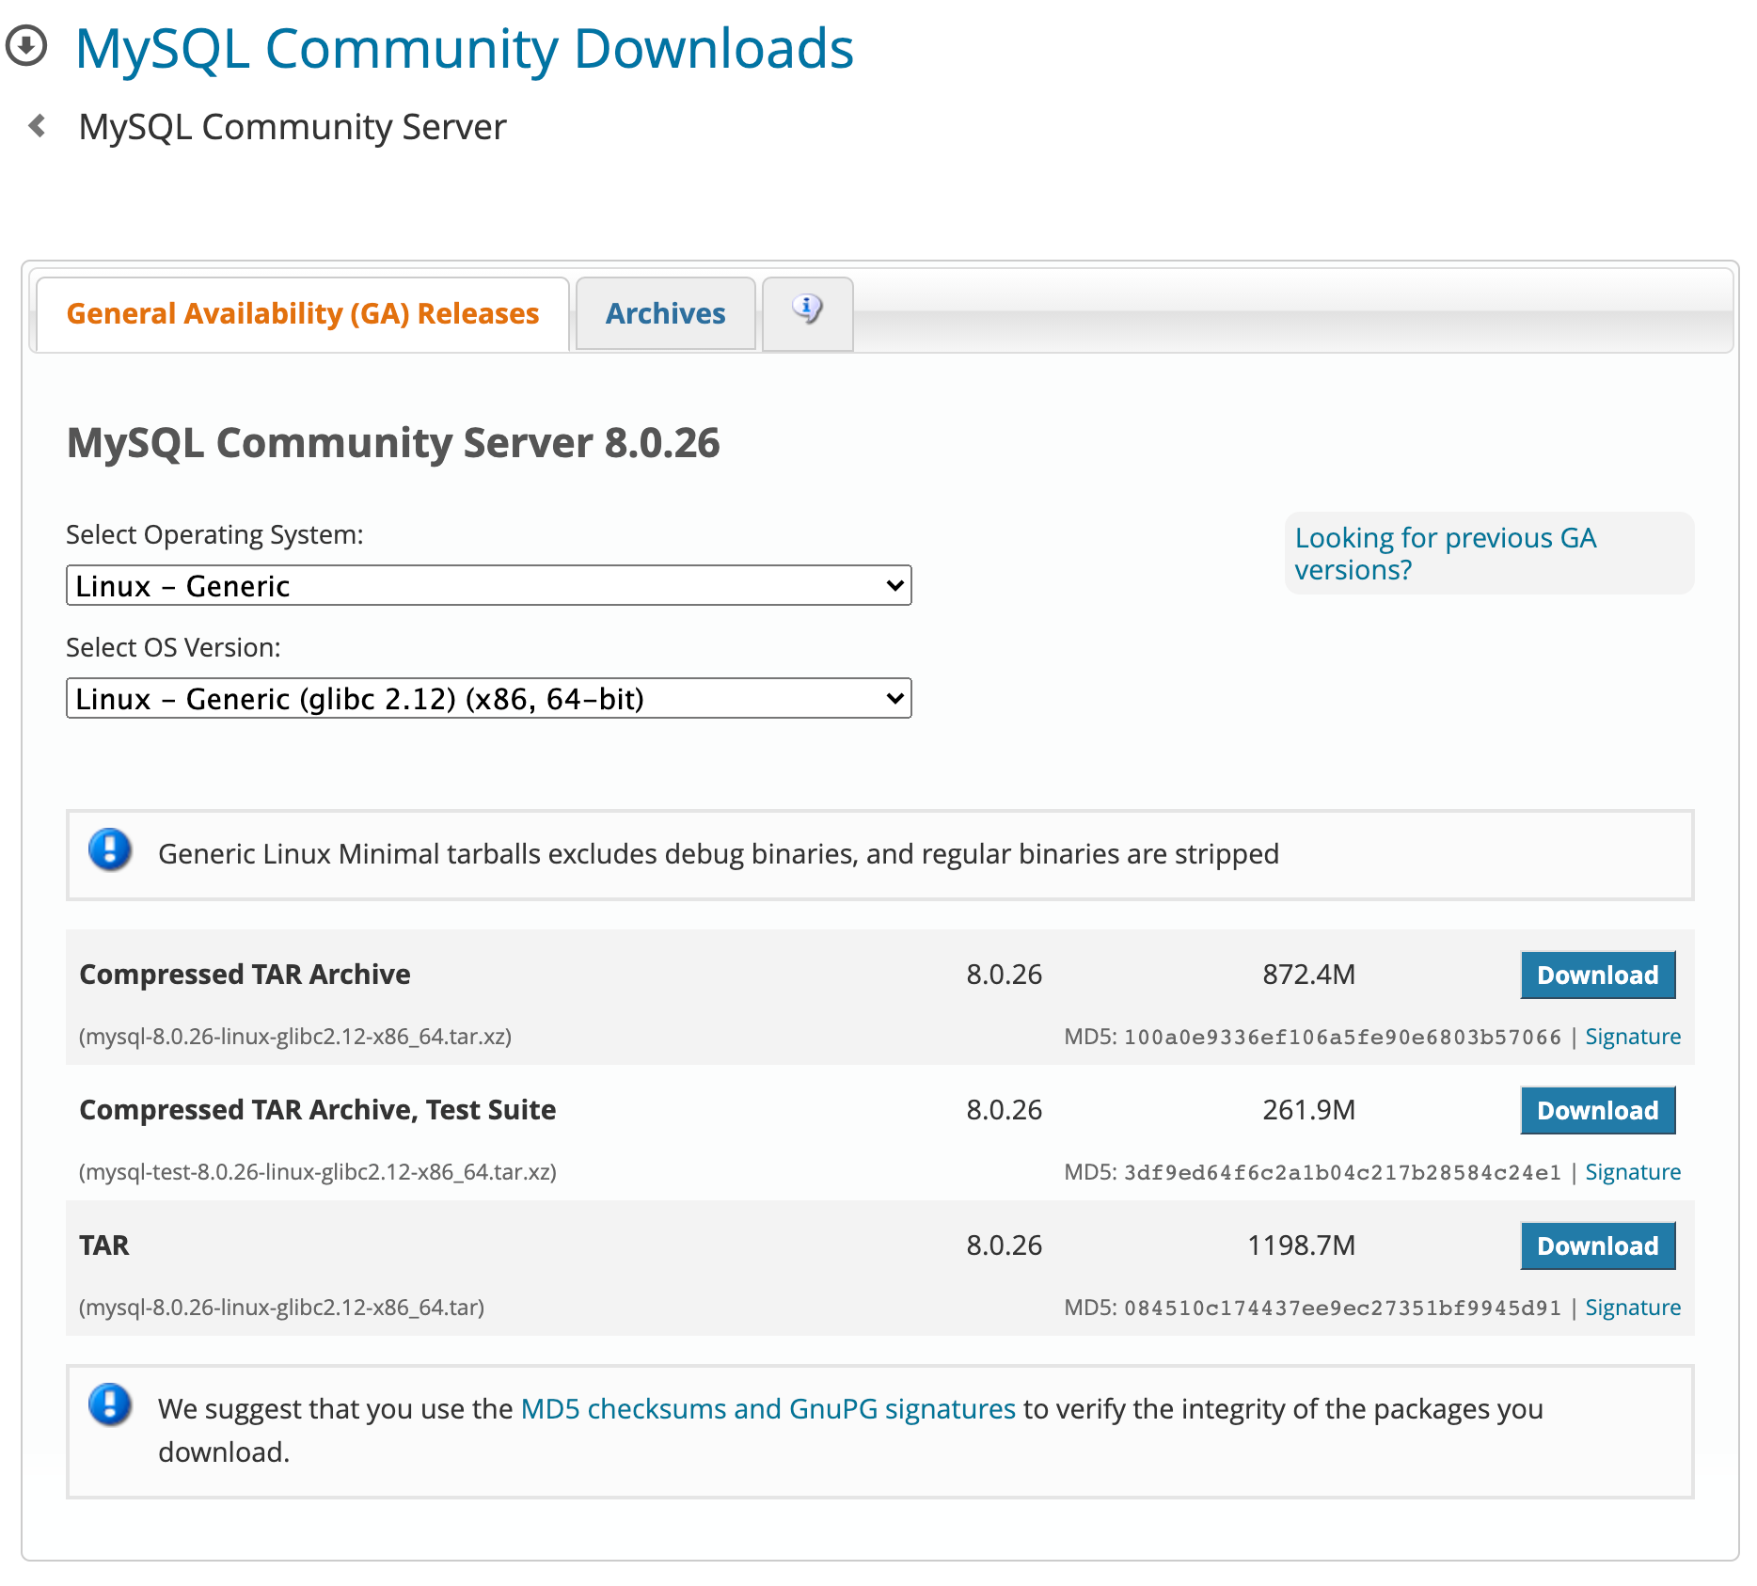This screenshot has width=1757, height=1586.
Task: Click the 1198.7M size value
Action: coord(1301,1245)
